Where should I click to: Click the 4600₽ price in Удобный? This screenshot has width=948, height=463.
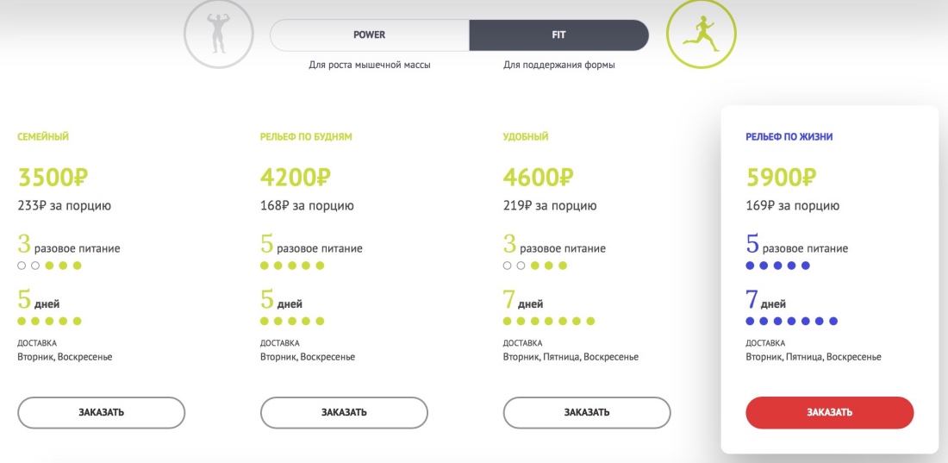click(x=538, y=178)
